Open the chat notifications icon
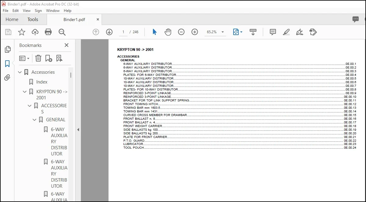This screenshot has height=202, width=366. point(356,19)
